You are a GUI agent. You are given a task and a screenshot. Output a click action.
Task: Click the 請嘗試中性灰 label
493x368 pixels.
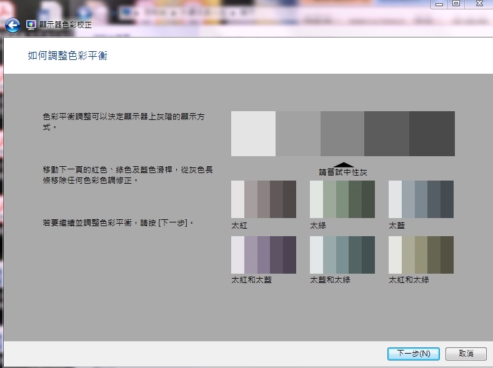(x=343, y=172)
